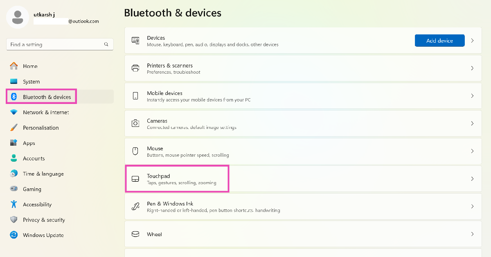Click the Cameras icon in list
Screen dimensions: 491x257
[135, 124]
